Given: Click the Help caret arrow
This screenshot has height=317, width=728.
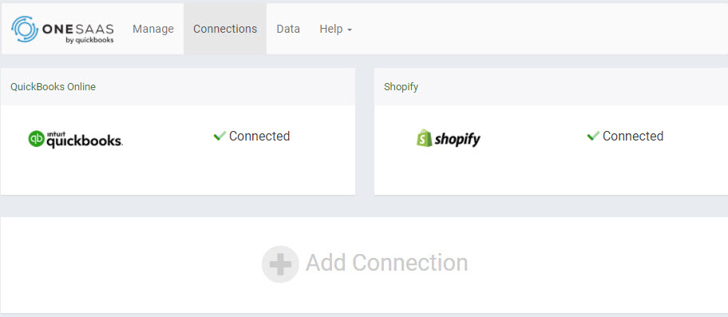Looking at the screenshot, I should 350,30.
